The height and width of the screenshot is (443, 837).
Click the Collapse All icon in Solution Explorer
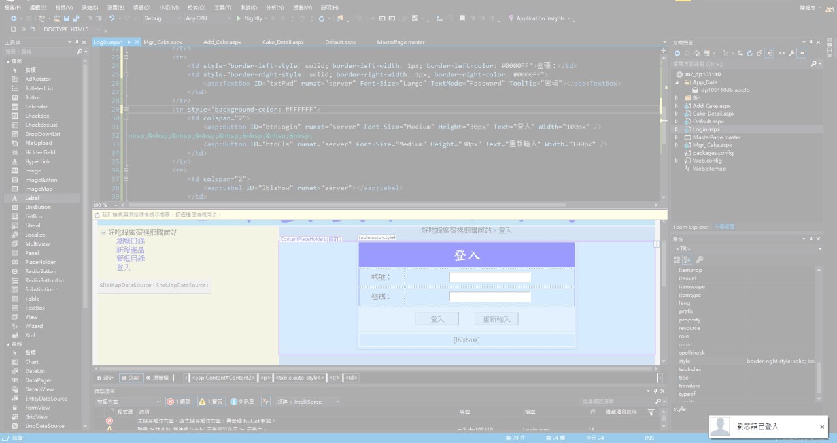pos(759,53)
